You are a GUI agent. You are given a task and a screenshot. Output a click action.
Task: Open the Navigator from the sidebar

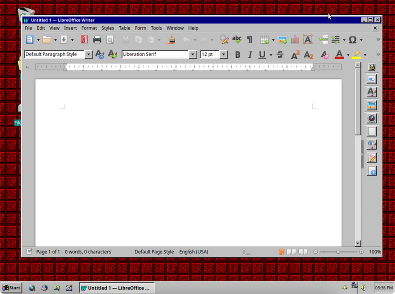372,118
